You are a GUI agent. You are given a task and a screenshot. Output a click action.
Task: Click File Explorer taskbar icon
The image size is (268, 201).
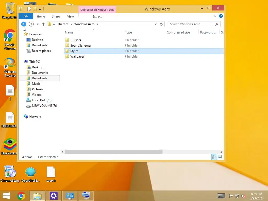[x=37, y=196]
